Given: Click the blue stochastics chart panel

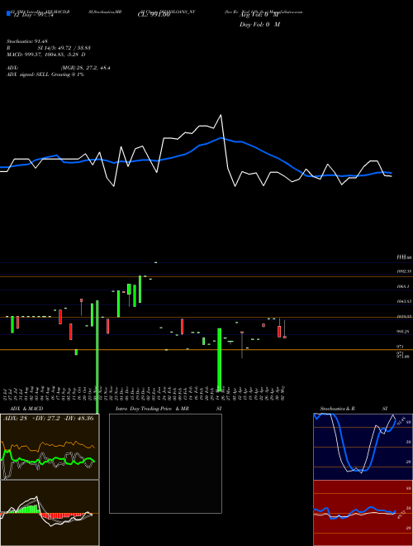Looking at the screenshot, I should pyautogui.click(x=363, y=447).
